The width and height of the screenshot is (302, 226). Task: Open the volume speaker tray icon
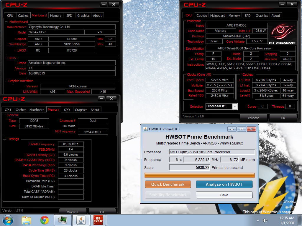click(265, 220)
